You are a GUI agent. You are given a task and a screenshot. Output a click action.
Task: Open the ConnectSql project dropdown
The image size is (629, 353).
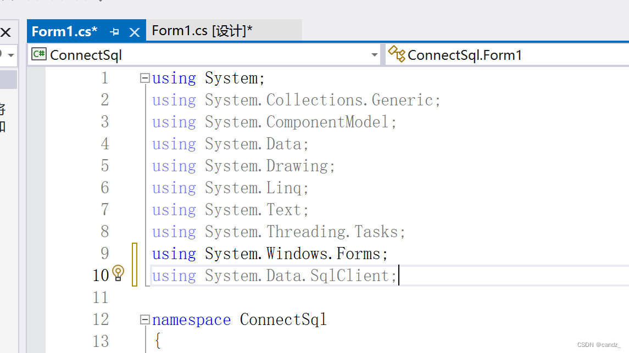(204, 55)
